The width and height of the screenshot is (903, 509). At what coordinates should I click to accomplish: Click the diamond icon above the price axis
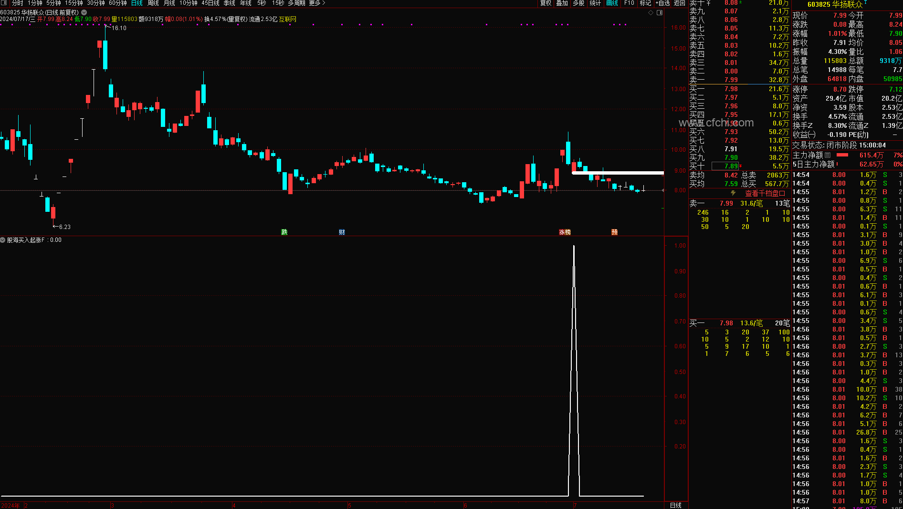651,13
